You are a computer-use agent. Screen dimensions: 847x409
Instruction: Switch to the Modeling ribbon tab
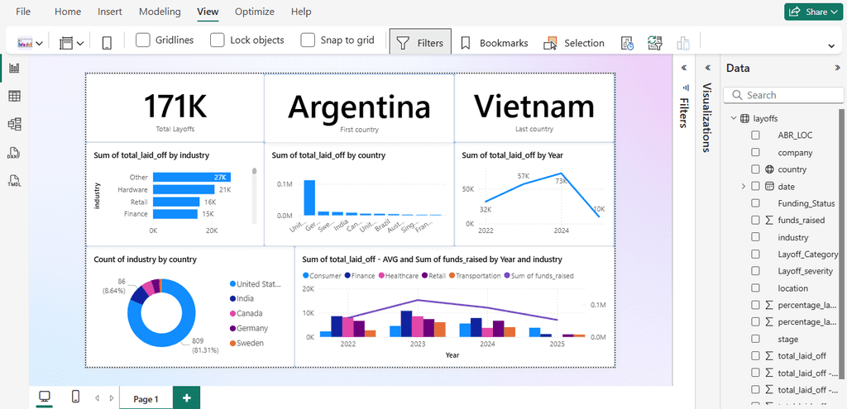[160, 12]
